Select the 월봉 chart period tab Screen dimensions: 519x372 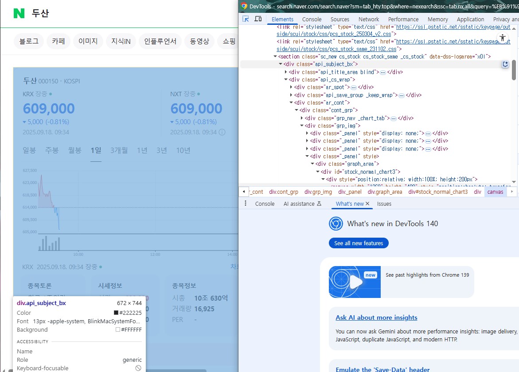(x=74, y=150)
